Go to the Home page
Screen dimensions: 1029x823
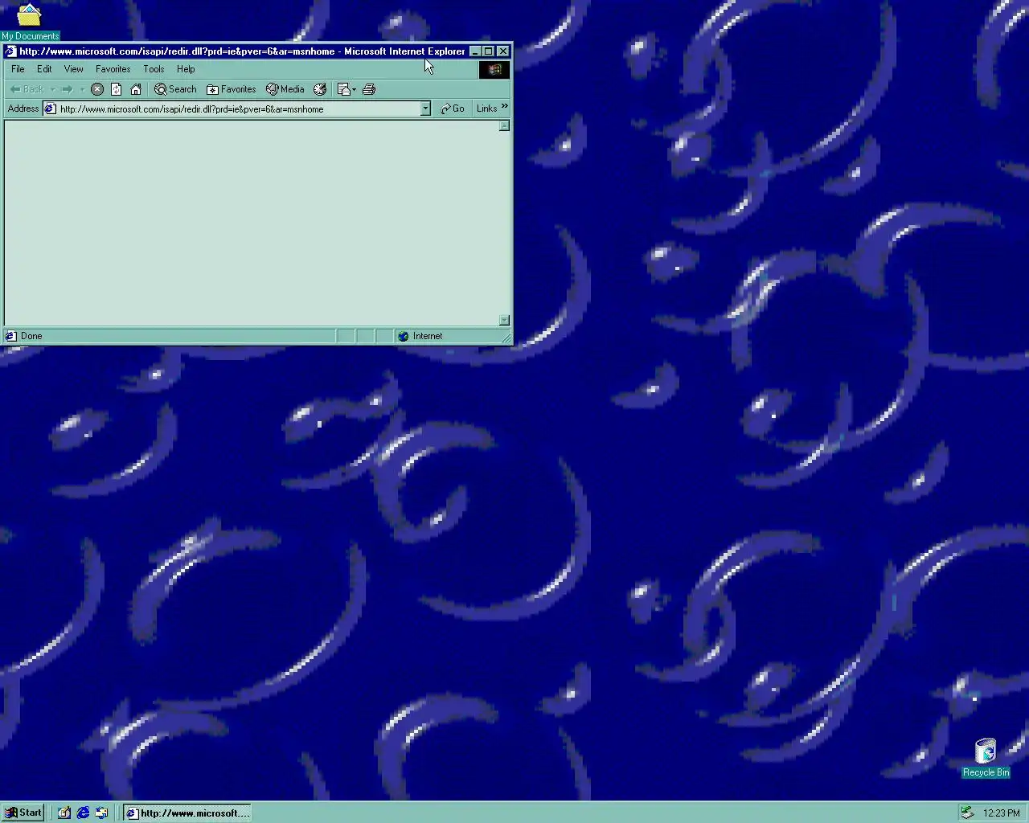point(136,89)
